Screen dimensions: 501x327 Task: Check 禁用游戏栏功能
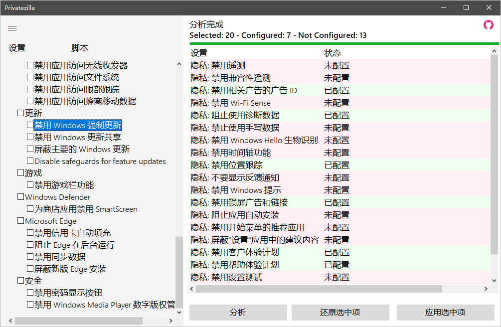pyautogui.click(x=30, y=185)
